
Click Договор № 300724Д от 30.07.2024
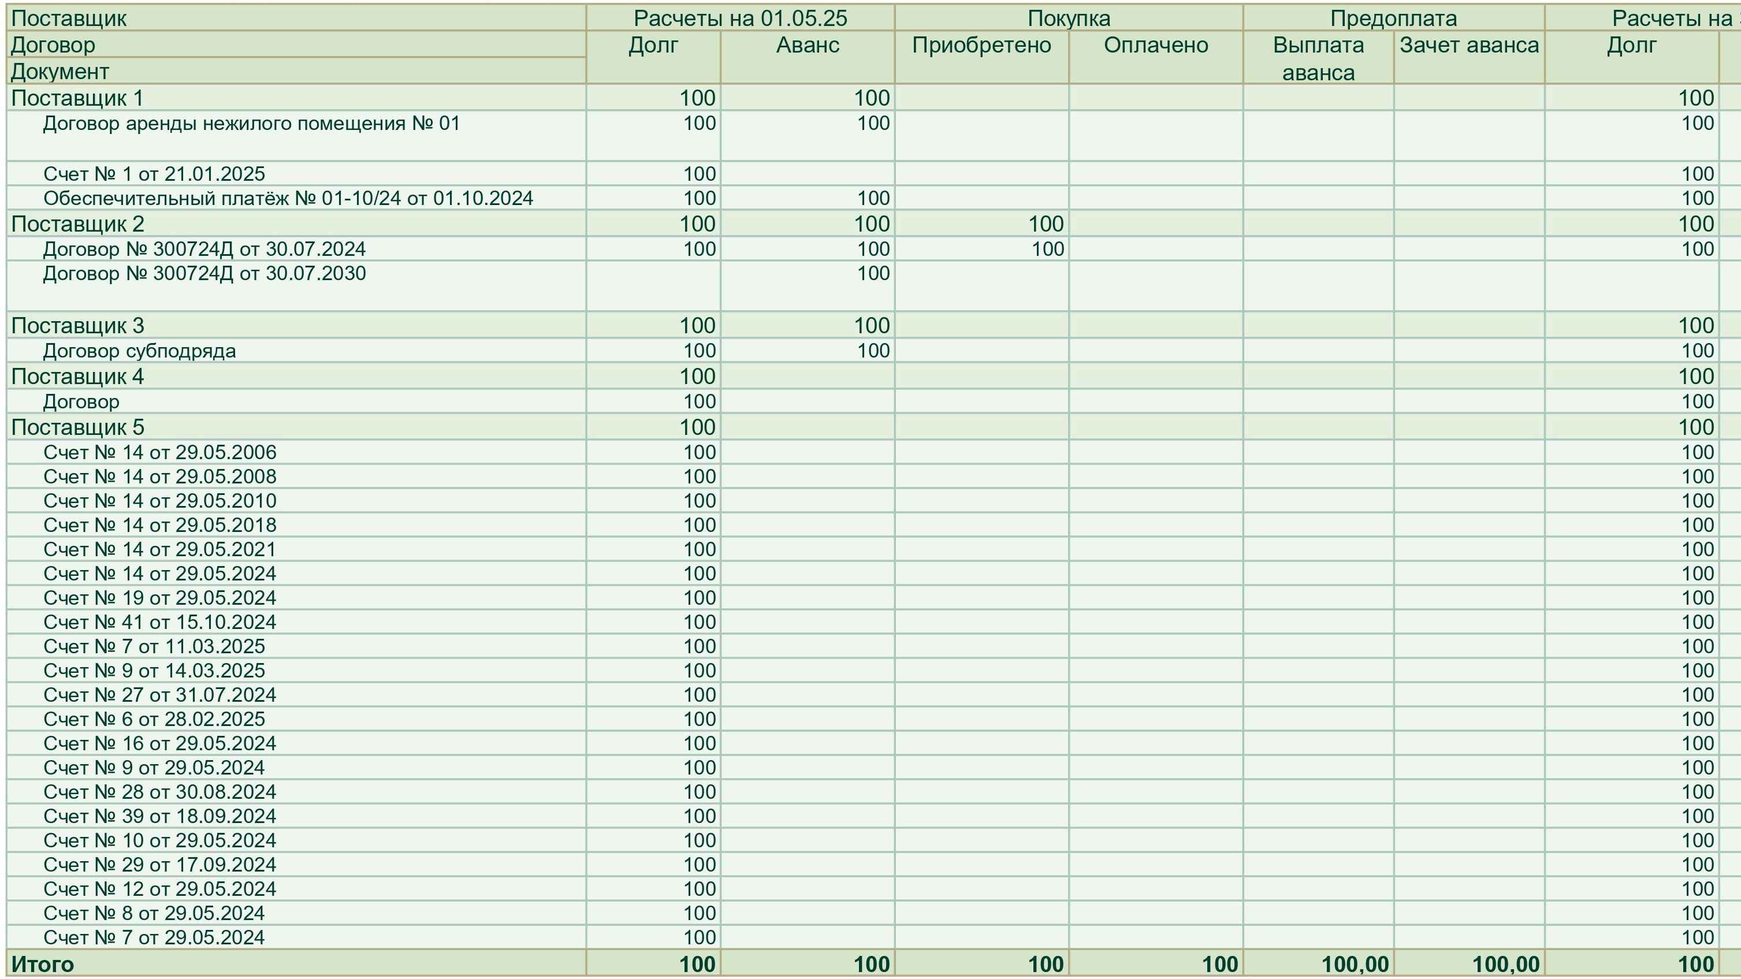pyautogui.click(x=204, y=250)
